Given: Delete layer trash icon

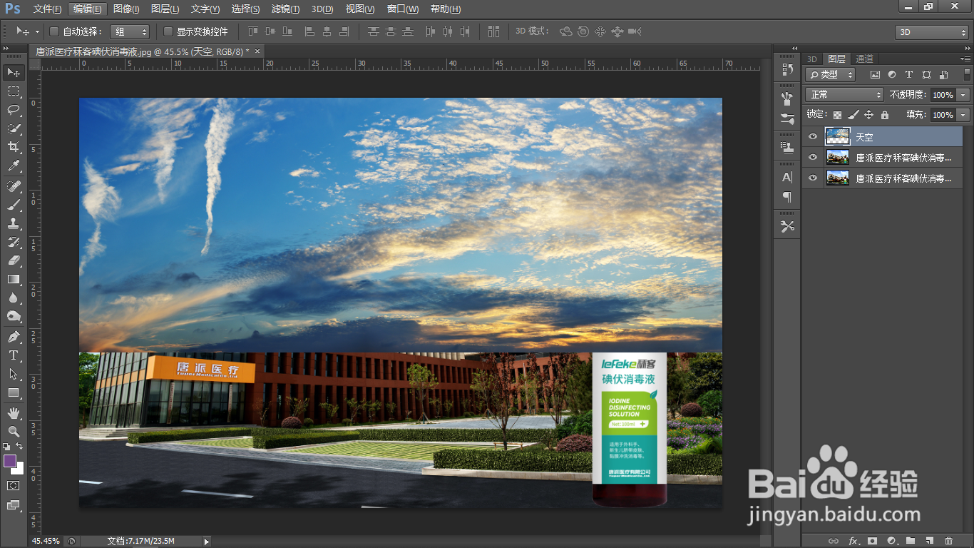Looking at the screenshot, I should coord(948,541).
